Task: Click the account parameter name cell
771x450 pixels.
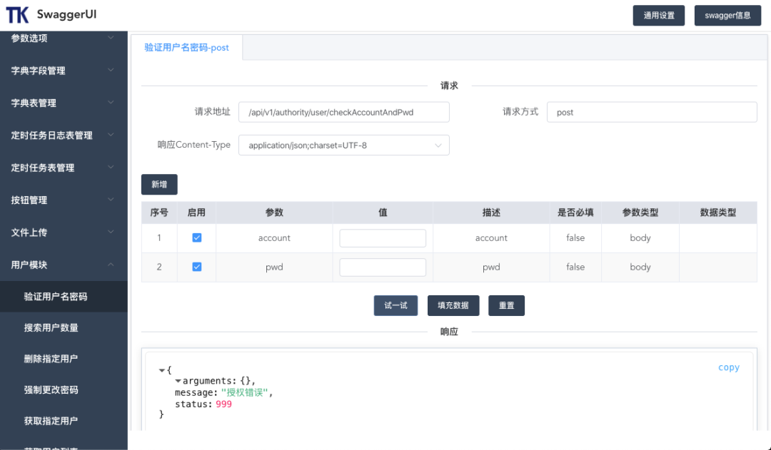Action: pos(274,238)
